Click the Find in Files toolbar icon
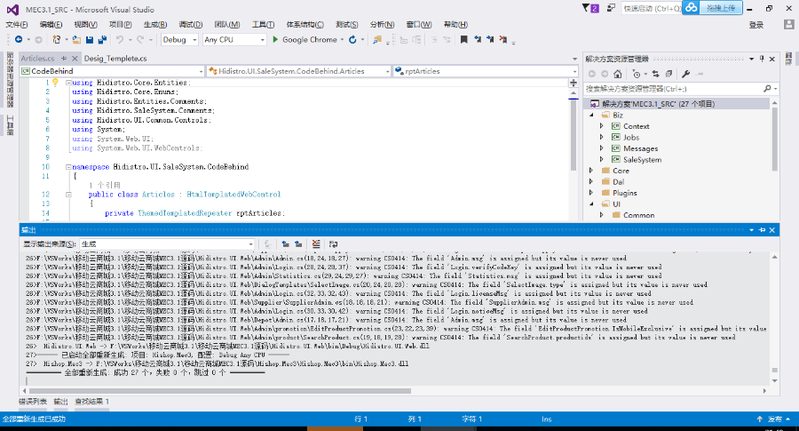The width and height of the screenshot is (799, 431). (377, 39)
